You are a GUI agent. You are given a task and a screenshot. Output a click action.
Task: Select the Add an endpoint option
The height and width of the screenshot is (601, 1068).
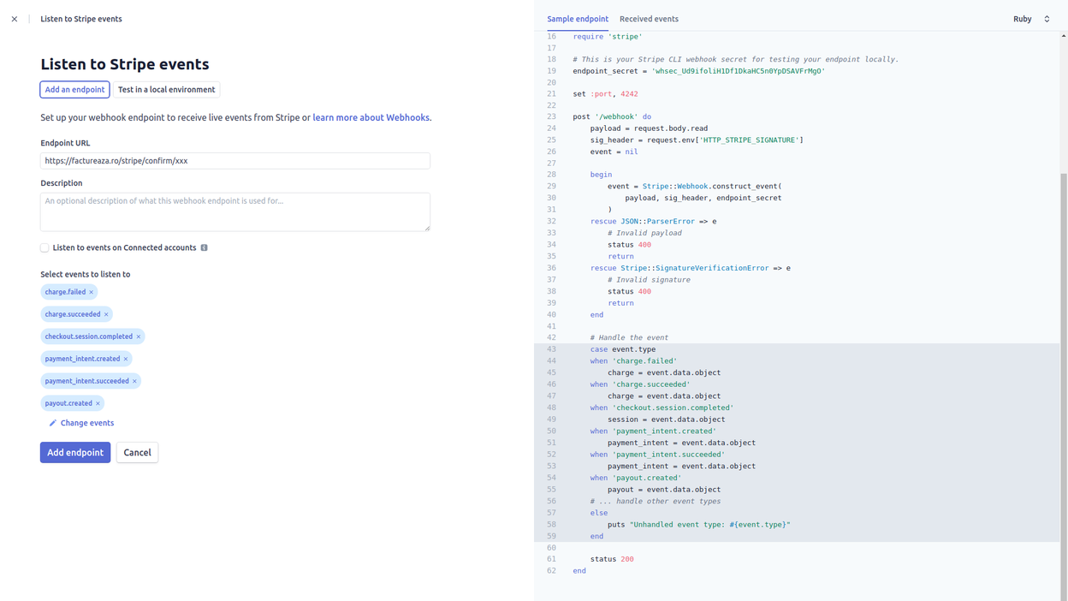(74, 90)
